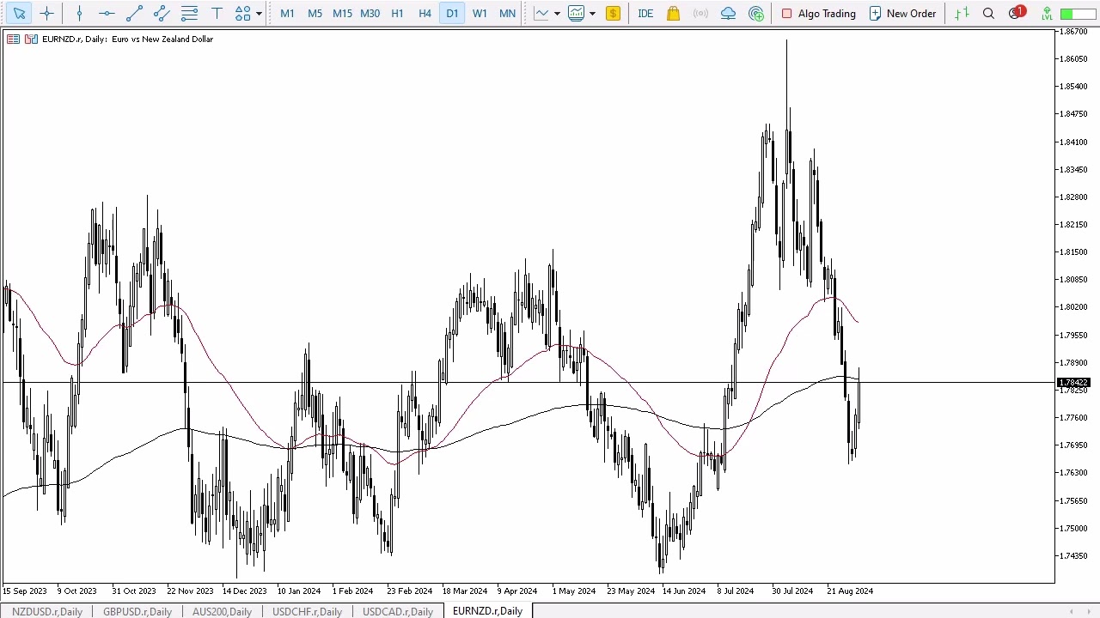The height and width of the screenshot is (618, 1100).
Task: Switch to the USDCHF.r,Daily chart tab
Action: (307, 611)
